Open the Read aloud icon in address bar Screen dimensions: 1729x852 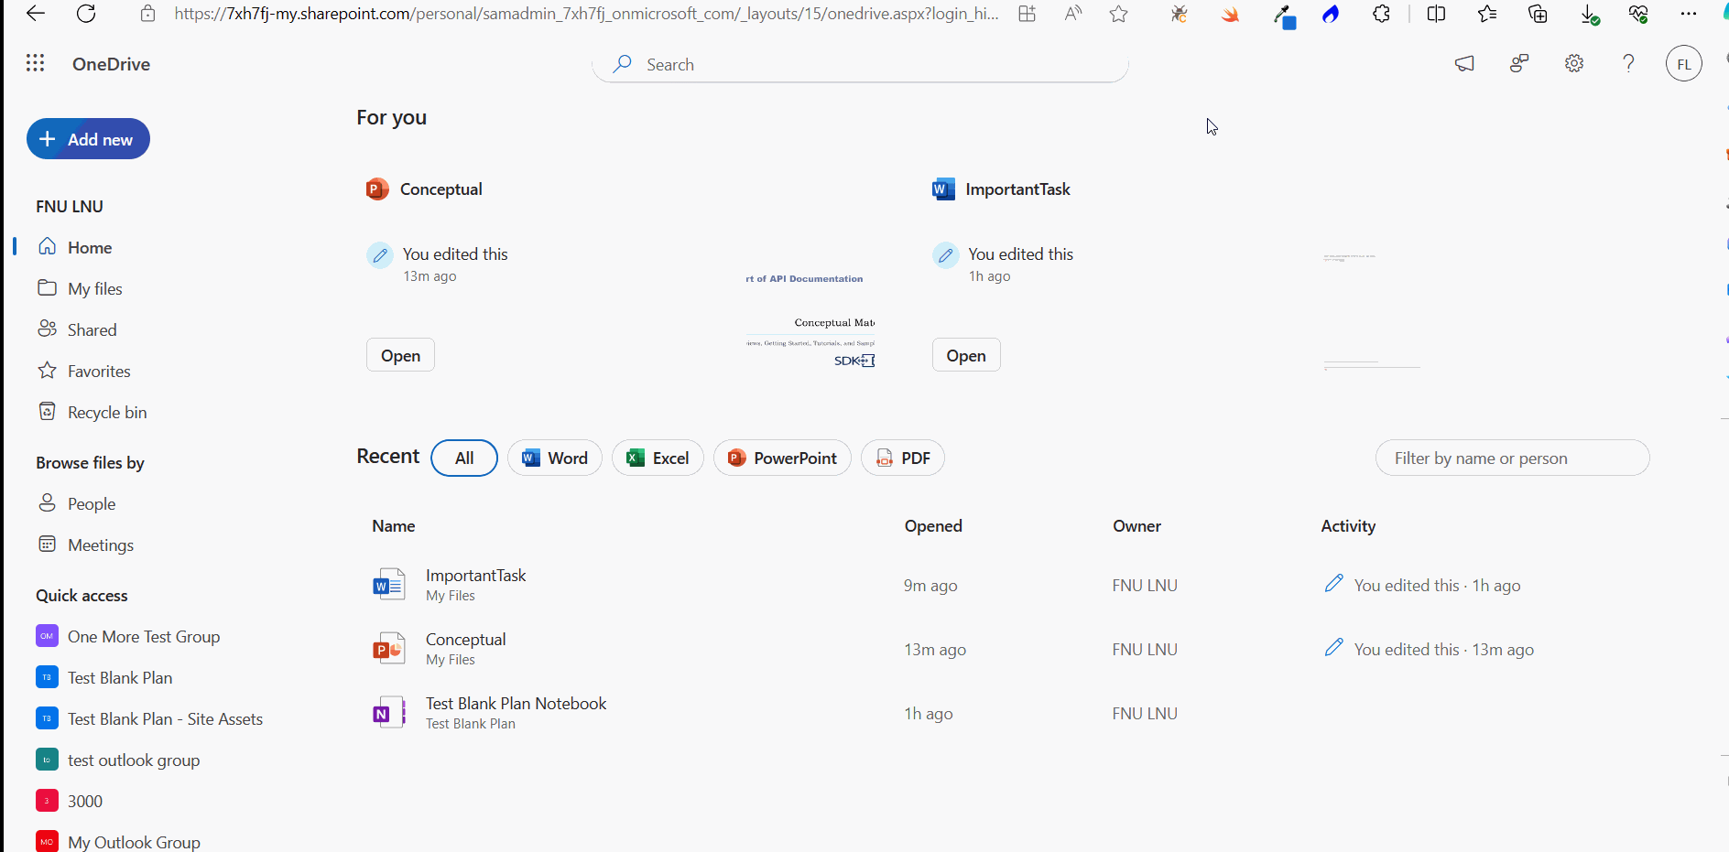pos(1073,14)
